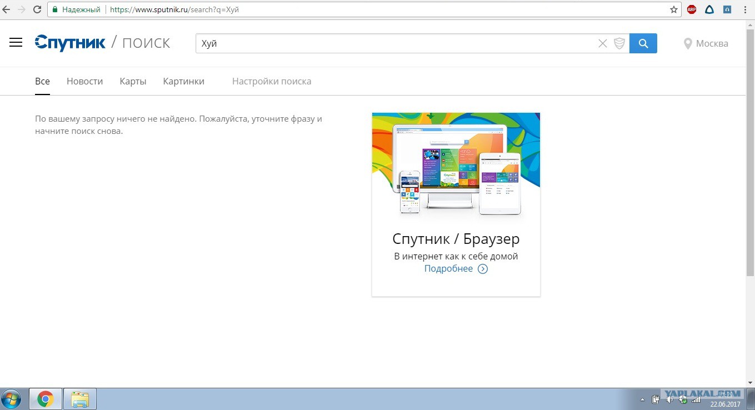
Task: Open the Chrome three-dot menu
Action: tap(745, 9)
